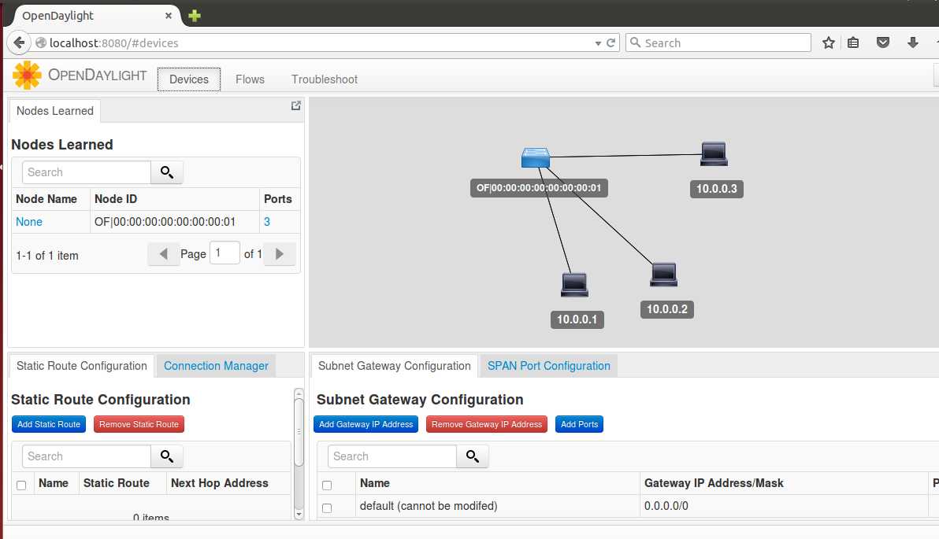The image size is (939, 539).
Task: Select the host 10.0.0.3 computer icon
Action: click(x=714, y=153)
